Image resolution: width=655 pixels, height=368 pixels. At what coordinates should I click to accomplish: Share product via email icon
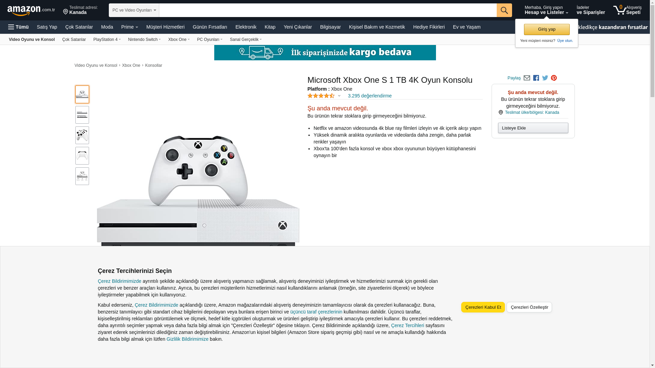527,78
